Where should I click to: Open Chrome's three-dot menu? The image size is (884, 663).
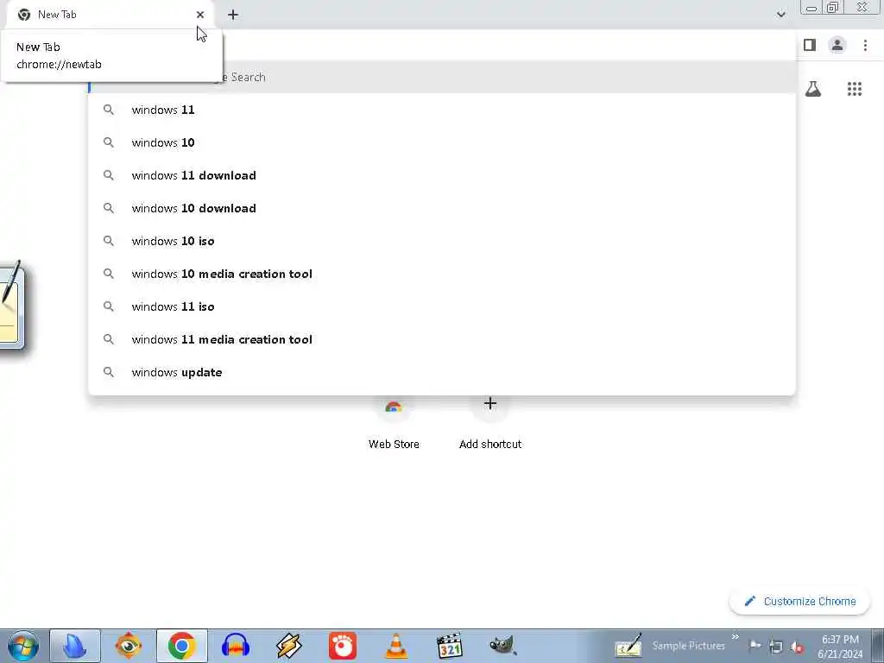[865, 45]
